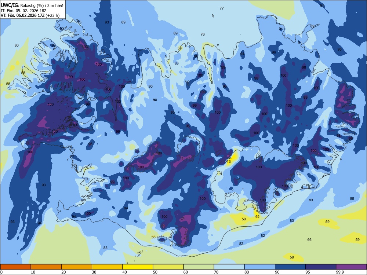Click the map title 'UWC/IG: Rakastig (%) í 2 m hæð'

(32, 5)
